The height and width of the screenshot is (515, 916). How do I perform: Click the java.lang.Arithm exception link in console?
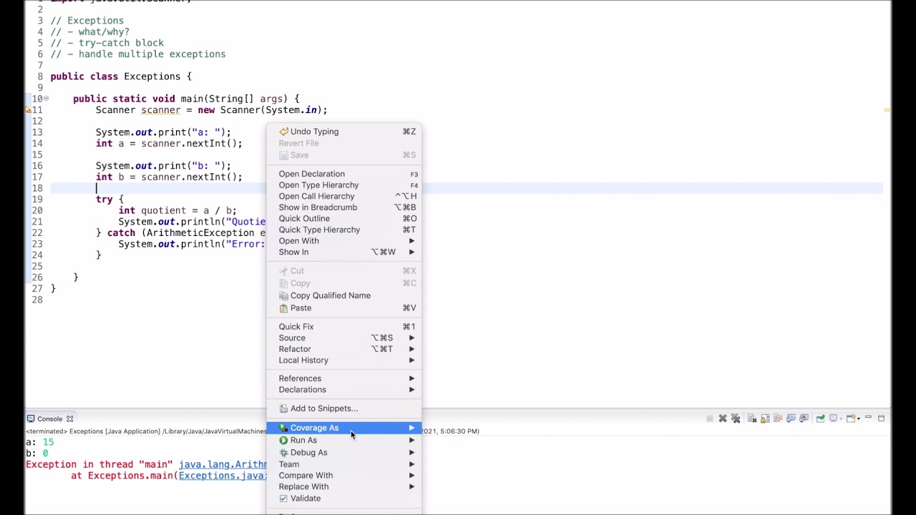(x=223, y=465)
